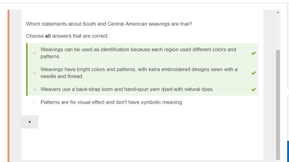Click the orange vertical bar at left edge
This screenshot has height=162, width=289.
[x=8, y=86]
